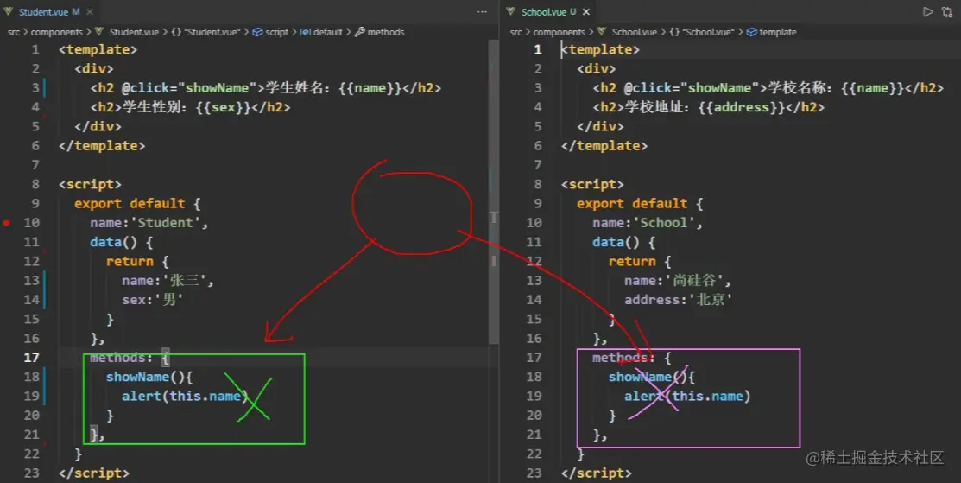
Task: Click the return keyword in School.vue
Action: (x=632, y=261)
